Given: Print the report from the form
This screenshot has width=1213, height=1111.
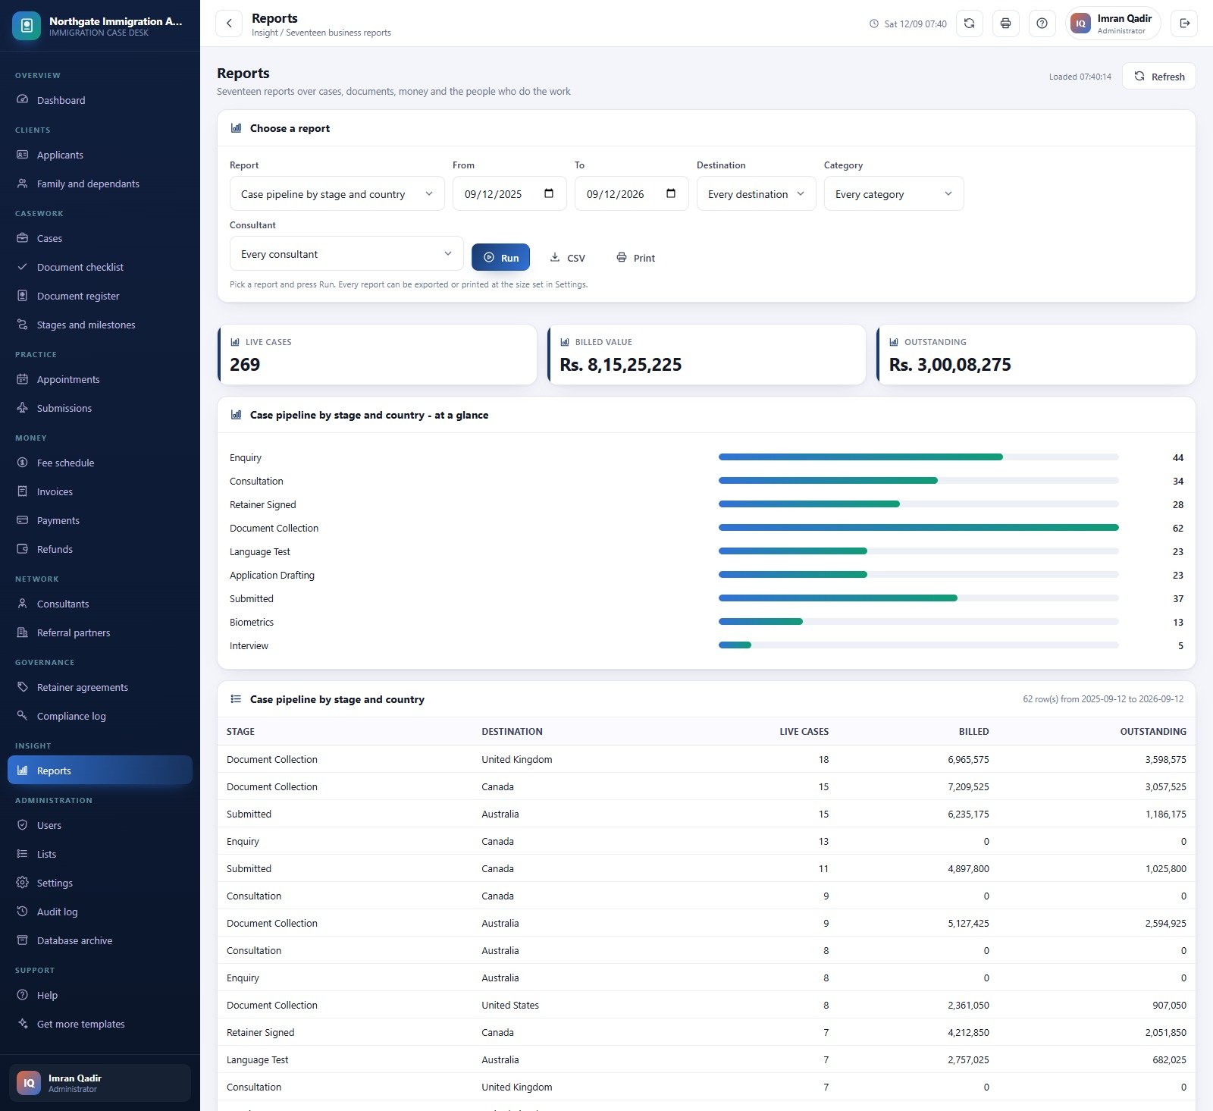Looking at the screenshot, I should pyautogui.click(x=635, y=257).
